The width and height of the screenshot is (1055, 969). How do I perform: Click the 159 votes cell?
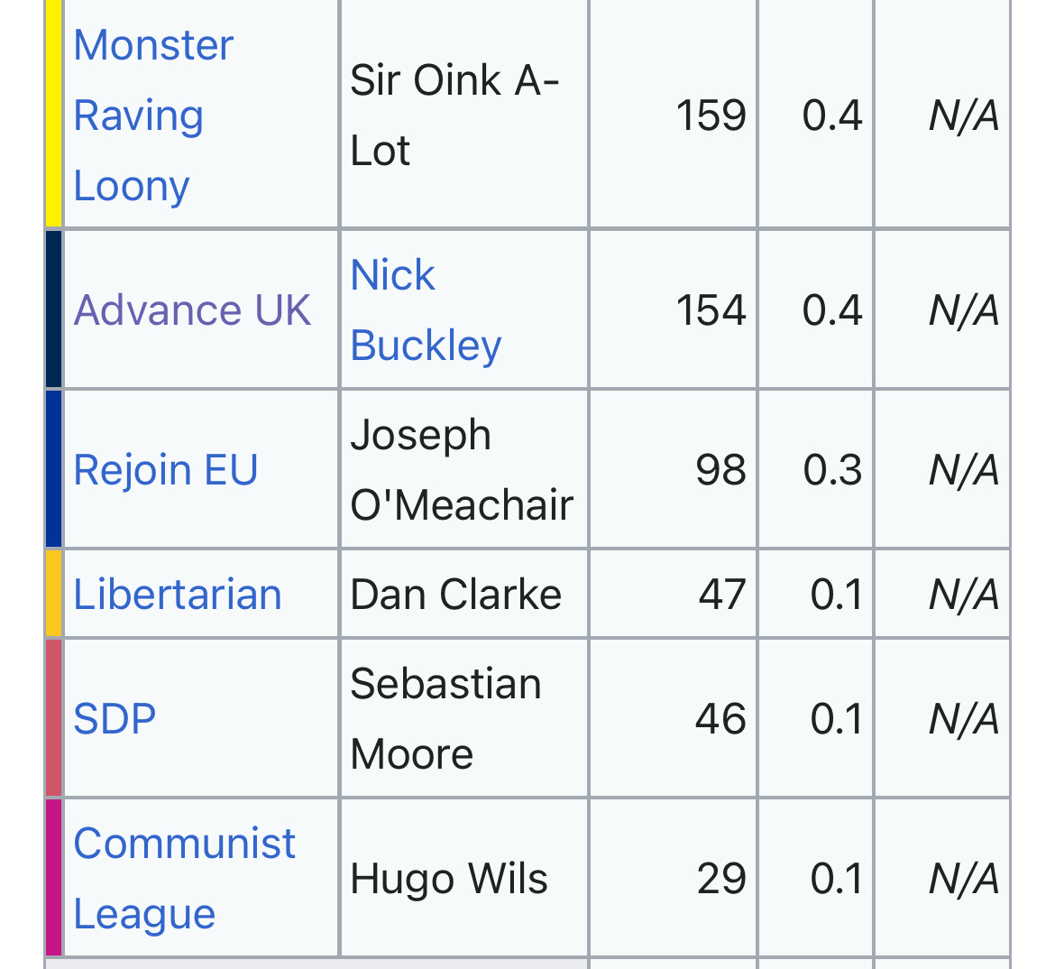pyautogui.click(x=711, y=115)
